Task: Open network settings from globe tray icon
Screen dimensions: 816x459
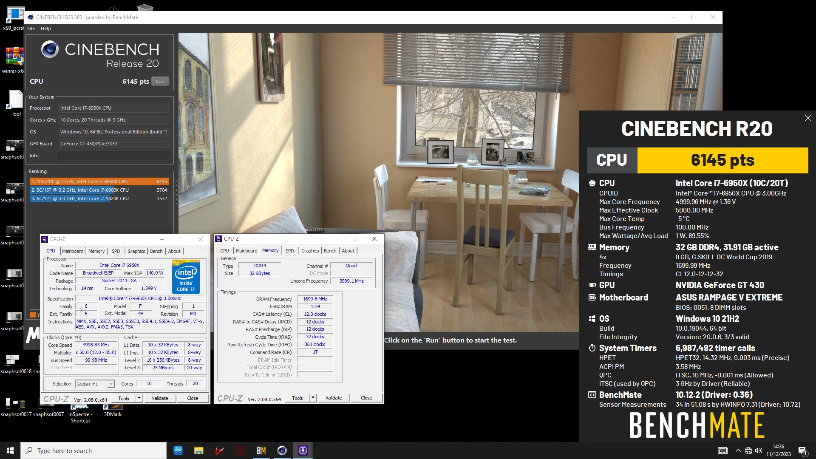Action: pos(748,450)
